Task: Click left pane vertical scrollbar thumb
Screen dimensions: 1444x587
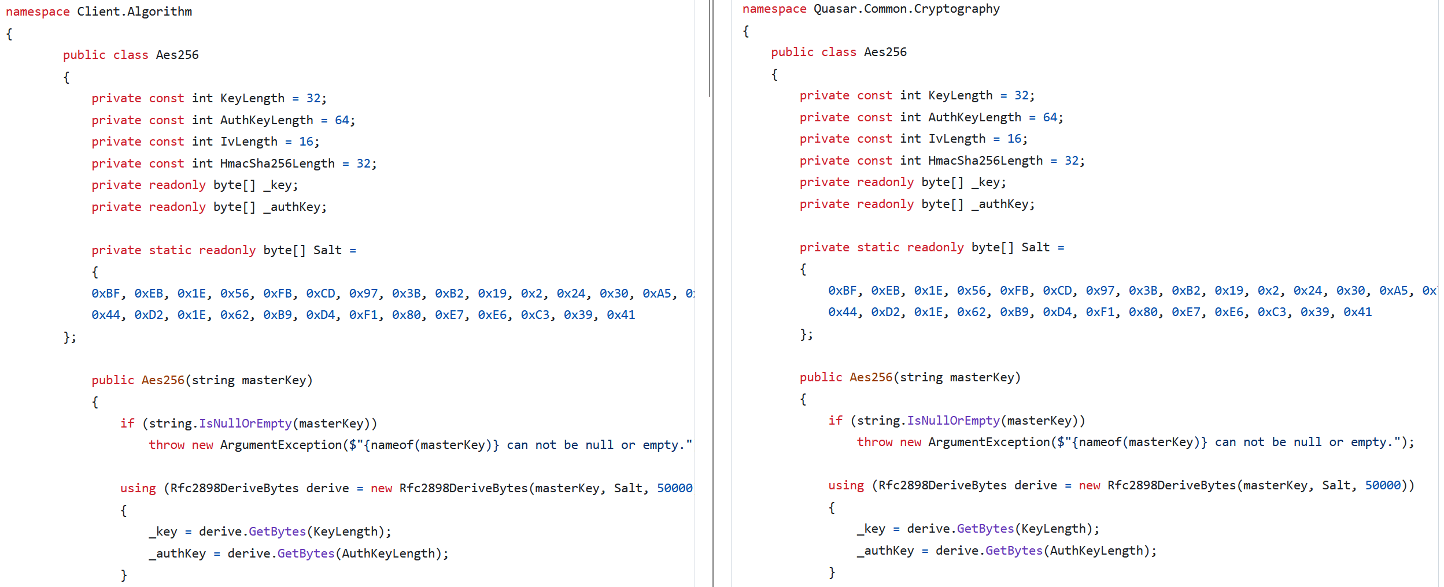Action: 710,48
